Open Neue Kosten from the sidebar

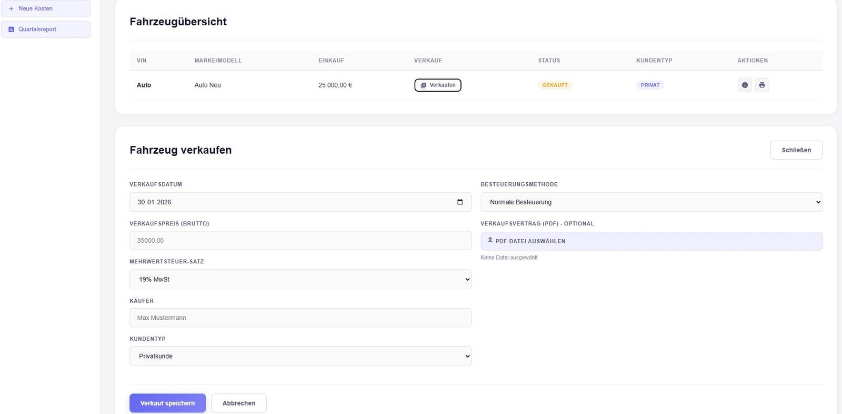click(x=45, y=8)
